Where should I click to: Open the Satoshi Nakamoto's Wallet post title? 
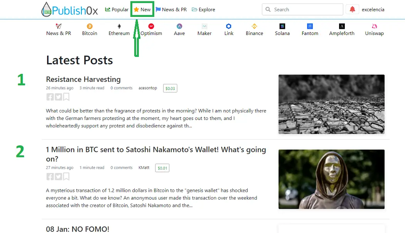[156, 154]
